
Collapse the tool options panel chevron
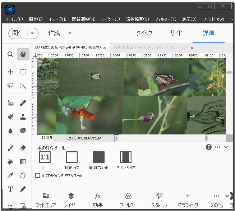[x=226, y=147]
